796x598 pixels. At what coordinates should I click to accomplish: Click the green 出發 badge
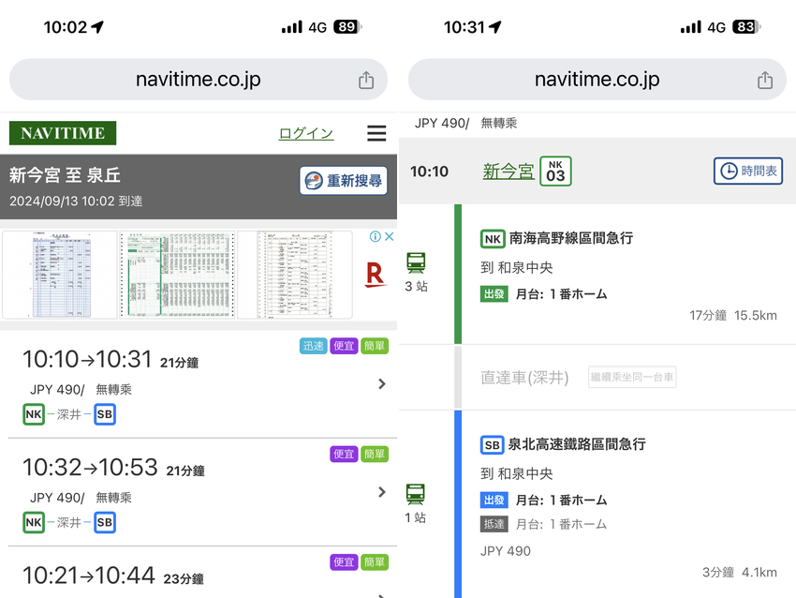coord(494,294)
